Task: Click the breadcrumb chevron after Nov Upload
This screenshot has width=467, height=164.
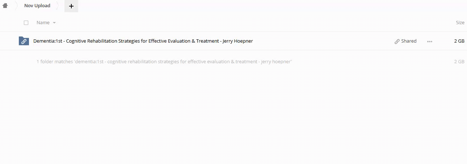Action: [58, 6]
